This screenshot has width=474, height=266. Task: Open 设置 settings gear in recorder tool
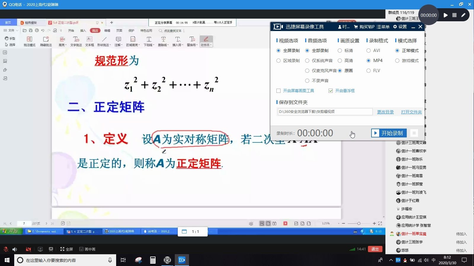[x=400, y=27]
